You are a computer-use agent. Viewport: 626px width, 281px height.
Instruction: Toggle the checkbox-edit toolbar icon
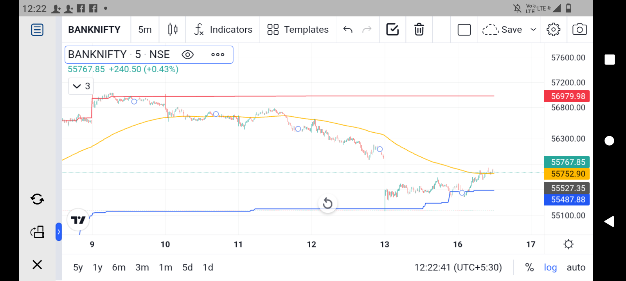tap(392, 30)
